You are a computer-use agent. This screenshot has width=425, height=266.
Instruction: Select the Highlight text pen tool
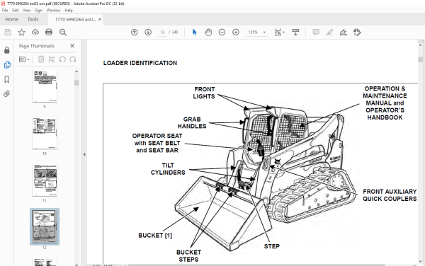[x=329, y=33]
